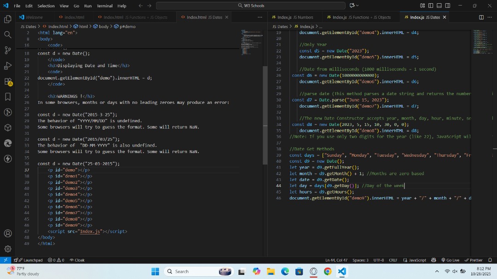Viewport: 497px width, 279px height.
Task: Expand Copilot dropdown chevron in title bar
Action: click(358, 6)
